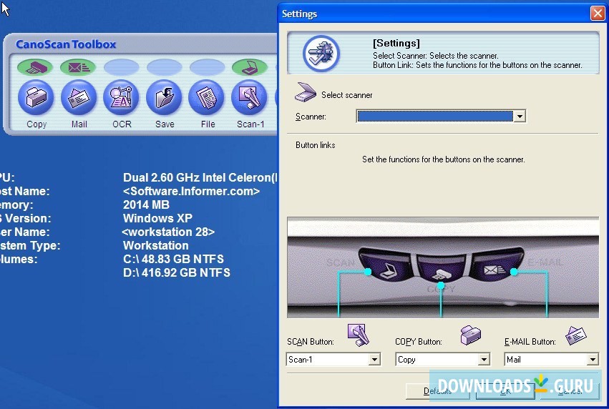Open the Scanner selection dropdown

pyautogui.click(x=441, y=116)
